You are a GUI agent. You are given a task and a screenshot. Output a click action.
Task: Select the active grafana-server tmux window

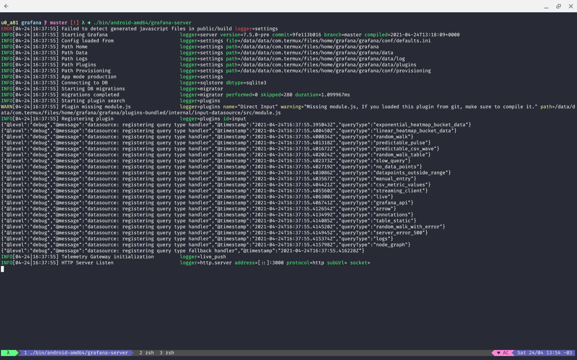click(76, 353)
